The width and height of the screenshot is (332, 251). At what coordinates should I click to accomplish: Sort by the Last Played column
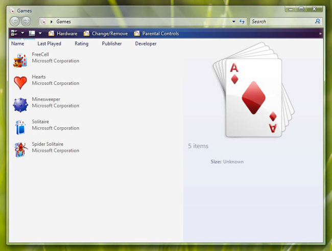(x=49, y=44)
